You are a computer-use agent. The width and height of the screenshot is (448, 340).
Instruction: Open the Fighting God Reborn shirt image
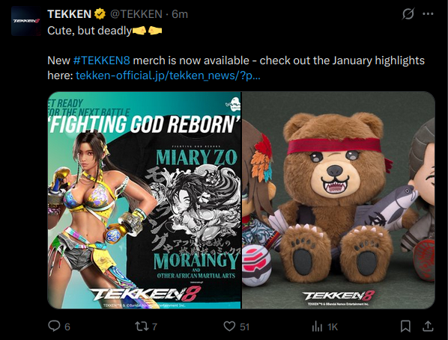145,200
